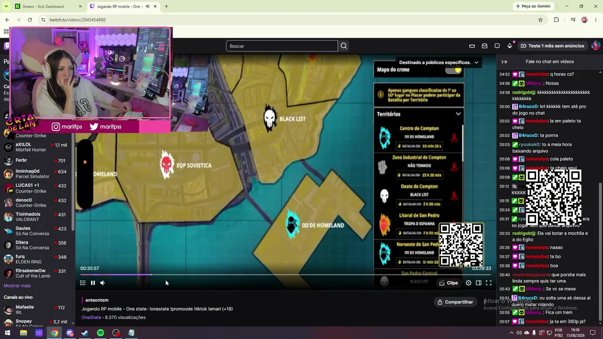Open File Explorer from taskbar
Screen dimensions: 603x339
(23, 333)
